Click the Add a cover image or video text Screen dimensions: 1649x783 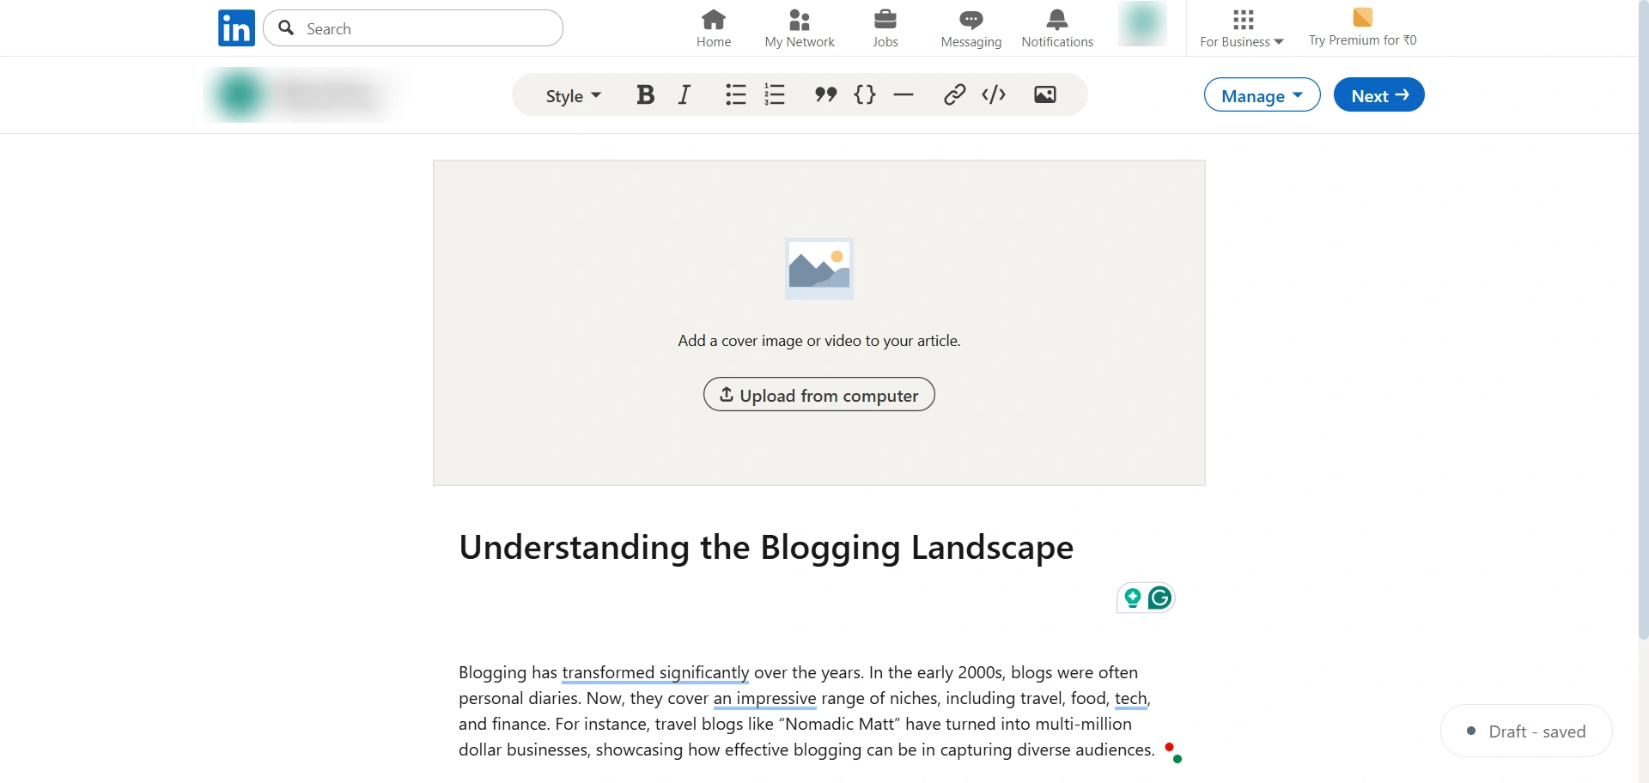(x=819, y=341)
